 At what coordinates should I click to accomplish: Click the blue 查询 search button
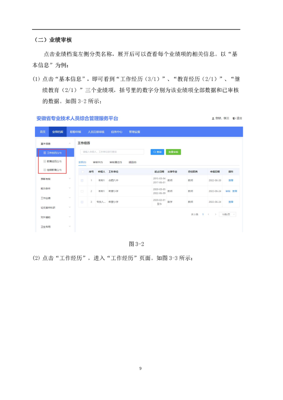pyautogui.click(x=157, y=152)
